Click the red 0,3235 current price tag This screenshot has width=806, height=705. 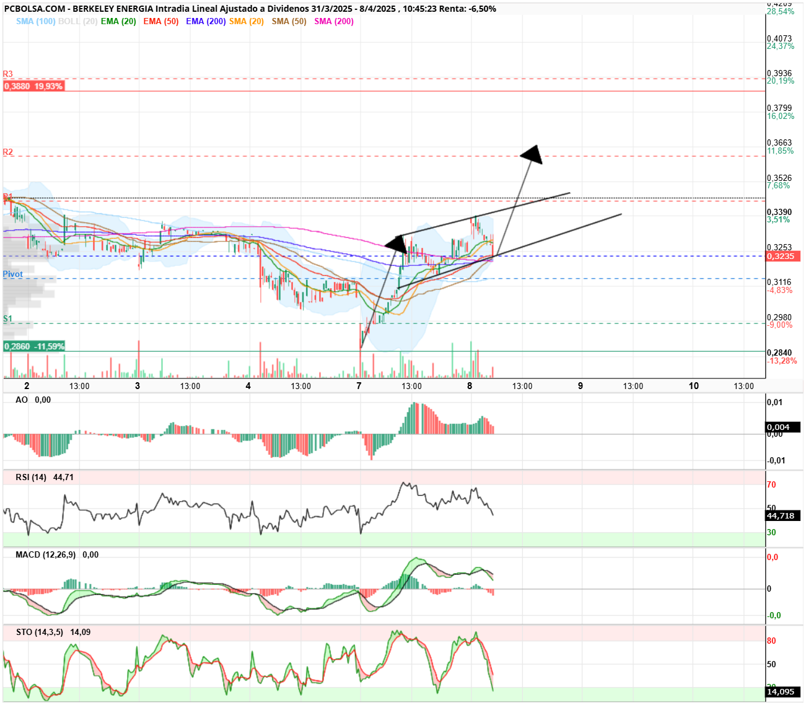click(x=784, y=256)
